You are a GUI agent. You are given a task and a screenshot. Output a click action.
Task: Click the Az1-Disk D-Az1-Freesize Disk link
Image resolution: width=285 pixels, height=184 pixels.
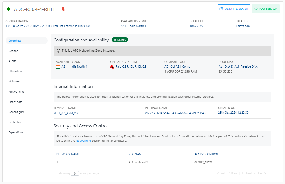238,66
